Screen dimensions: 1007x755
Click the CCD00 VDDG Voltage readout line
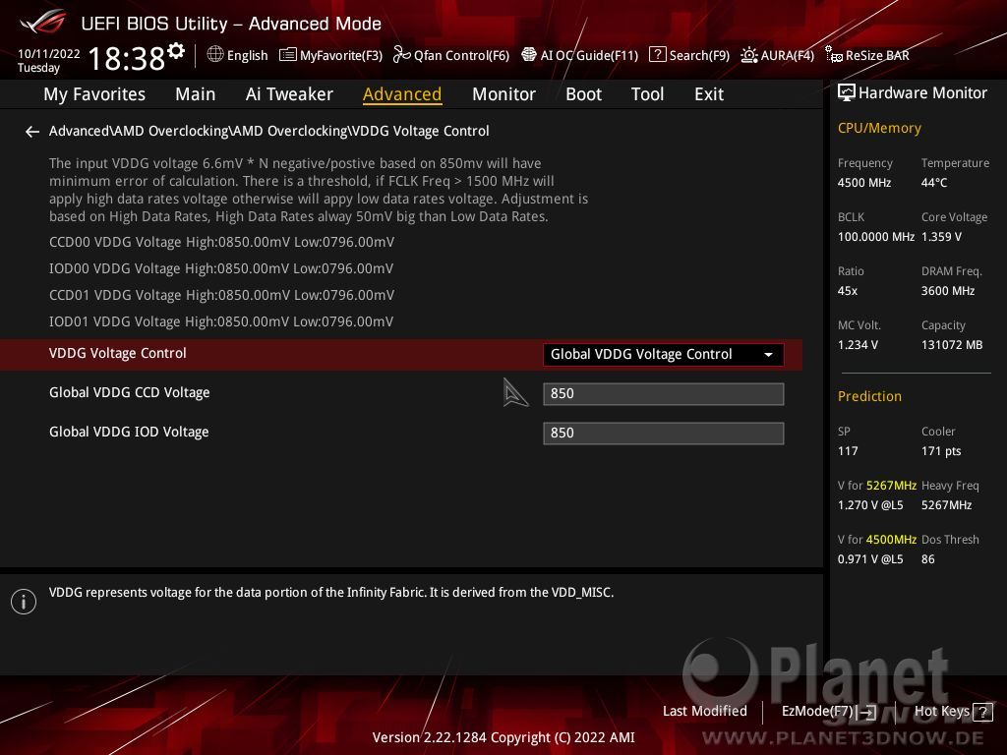coord(221,242)
